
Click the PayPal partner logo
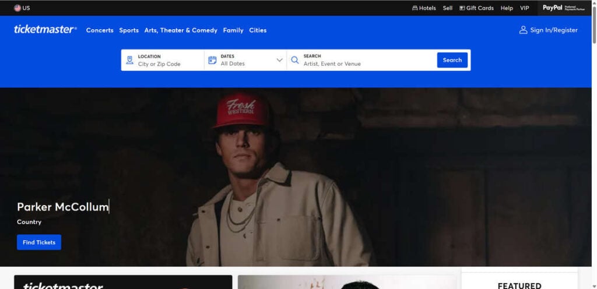tap(564, 8)
